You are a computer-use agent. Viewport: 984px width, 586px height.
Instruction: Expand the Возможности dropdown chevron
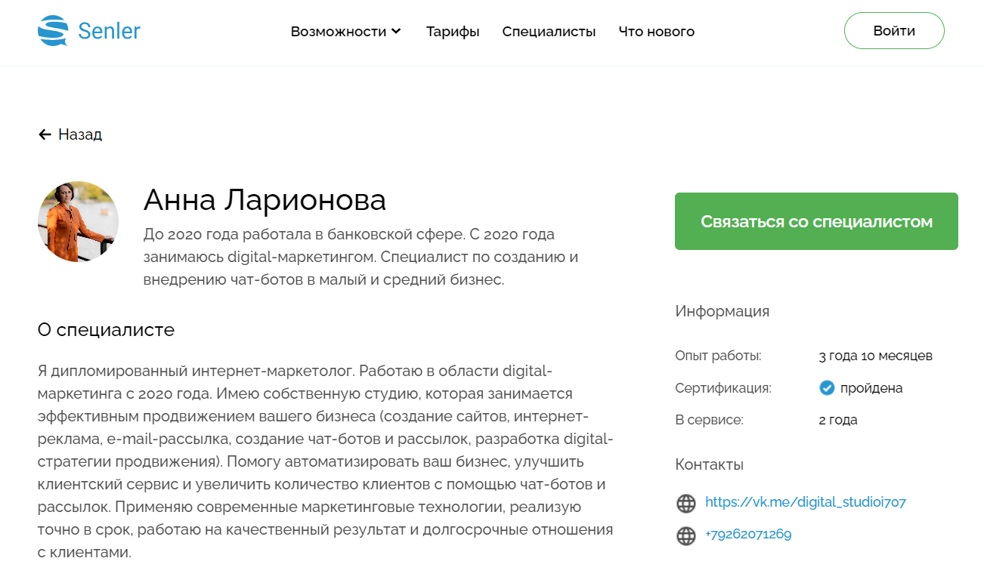[x=396, y=32]
